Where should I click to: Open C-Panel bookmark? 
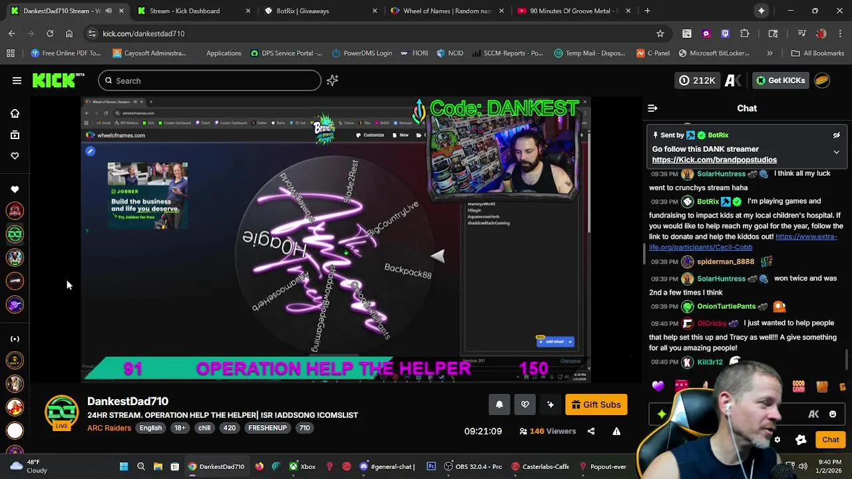[653, 53]
